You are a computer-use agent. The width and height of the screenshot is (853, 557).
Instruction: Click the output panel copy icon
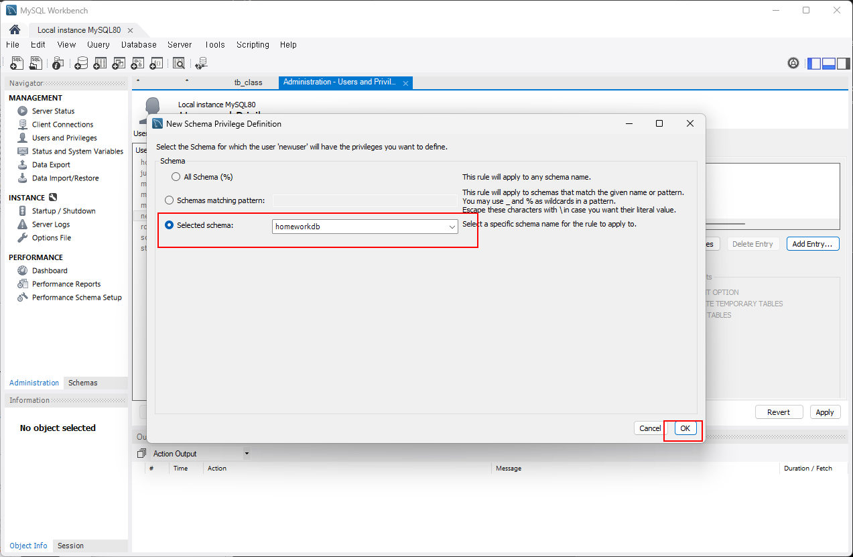[x=141, y=454]
